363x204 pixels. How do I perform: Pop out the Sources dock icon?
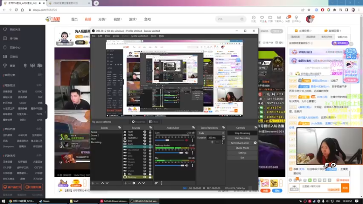pyautogui.click(x=151, y=128)
